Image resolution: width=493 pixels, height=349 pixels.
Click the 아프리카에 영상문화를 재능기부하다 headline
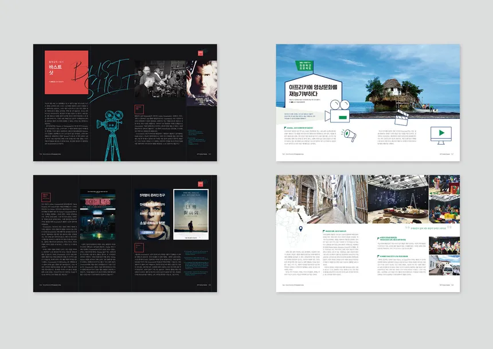(313, 90)
